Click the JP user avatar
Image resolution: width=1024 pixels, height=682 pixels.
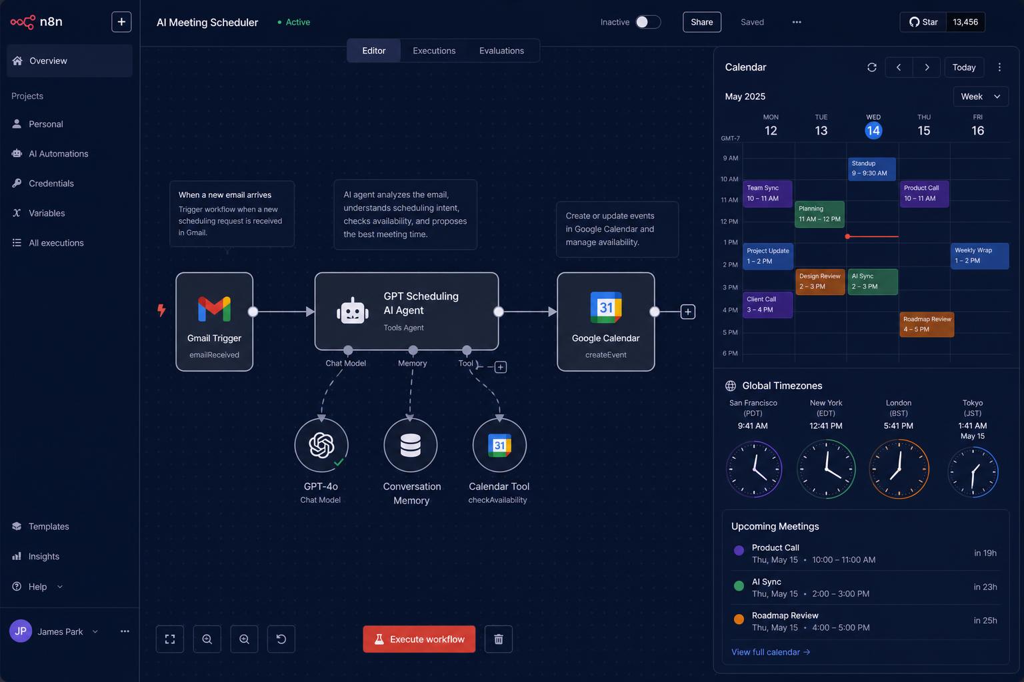click(21, 631)
